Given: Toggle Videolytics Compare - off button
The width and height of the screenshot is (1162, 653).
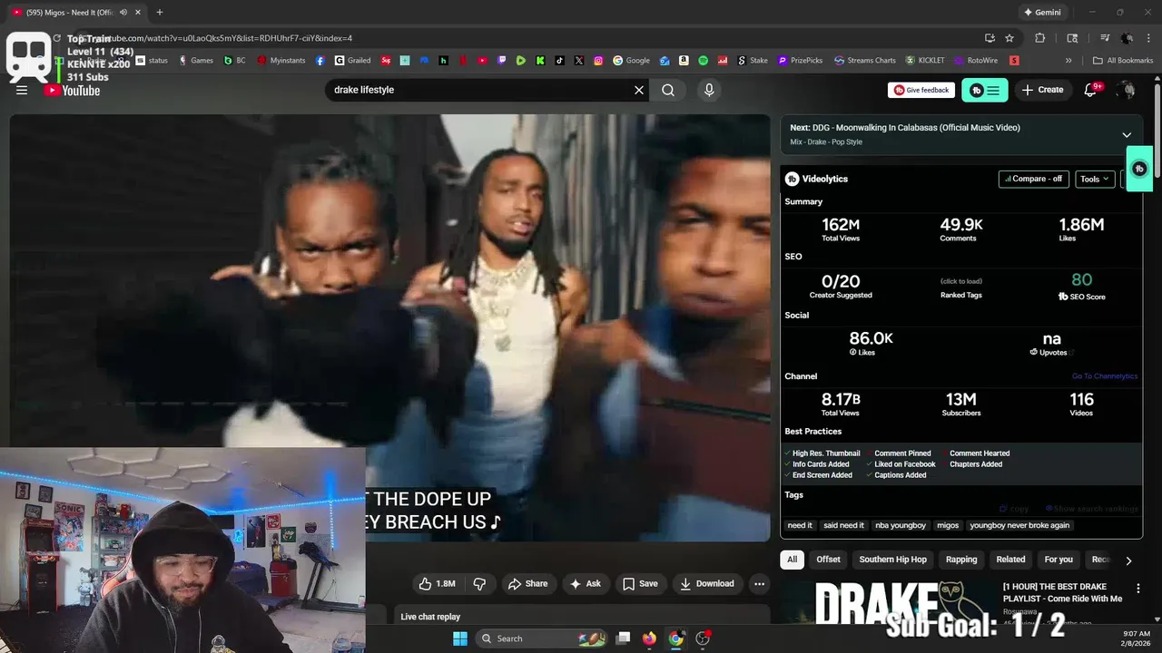Looking at the screenshot, I should click(x=1033, y=179).
